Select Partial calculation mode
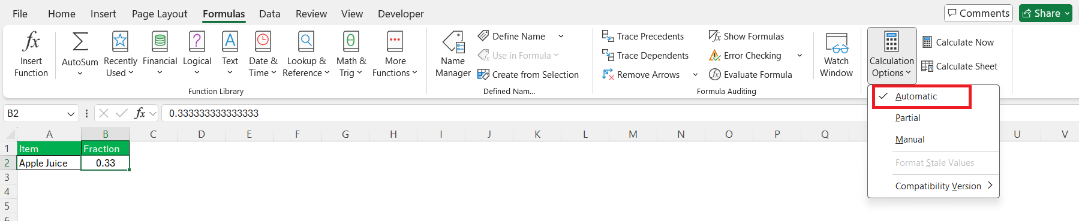This screenshot has width=1079, height=221. coord(933,118)
